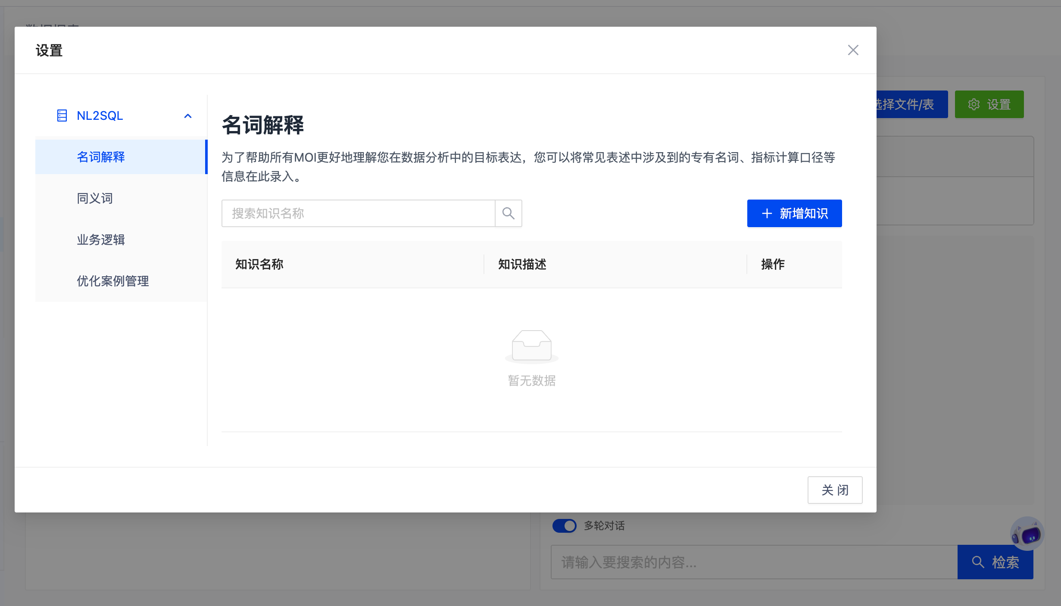
Task: Collapse the NL2SQL menu chevron
Action: (188, 116)
